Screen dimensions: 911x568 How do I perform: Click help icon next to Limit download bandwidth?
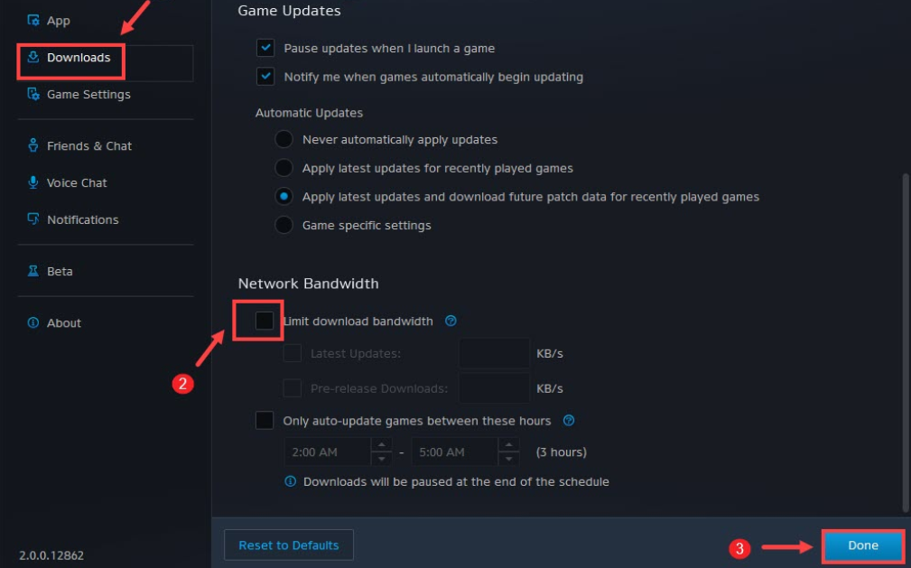coord(451,321)
